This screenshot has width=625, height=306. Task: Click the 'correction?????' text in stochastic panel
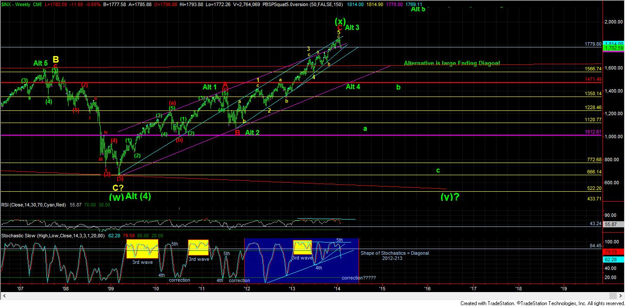(359, 278)
